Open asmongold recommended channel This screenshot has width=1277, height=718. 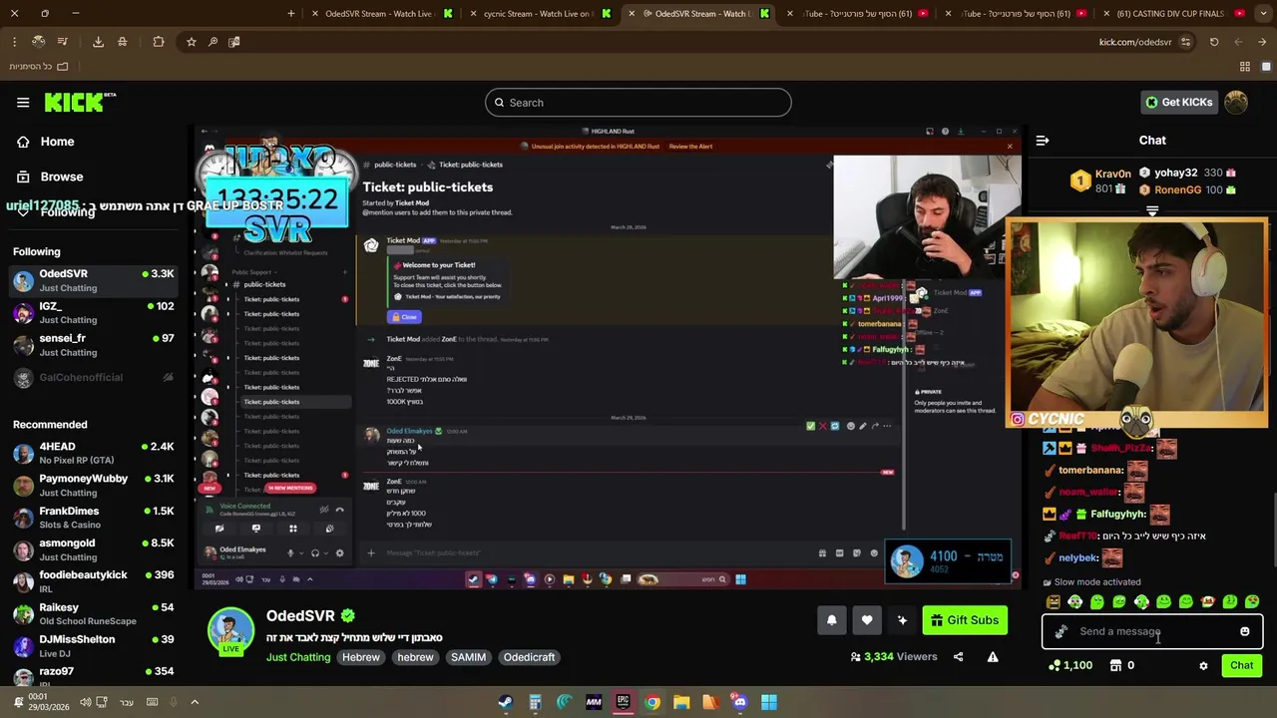click(x=95, y=549)
